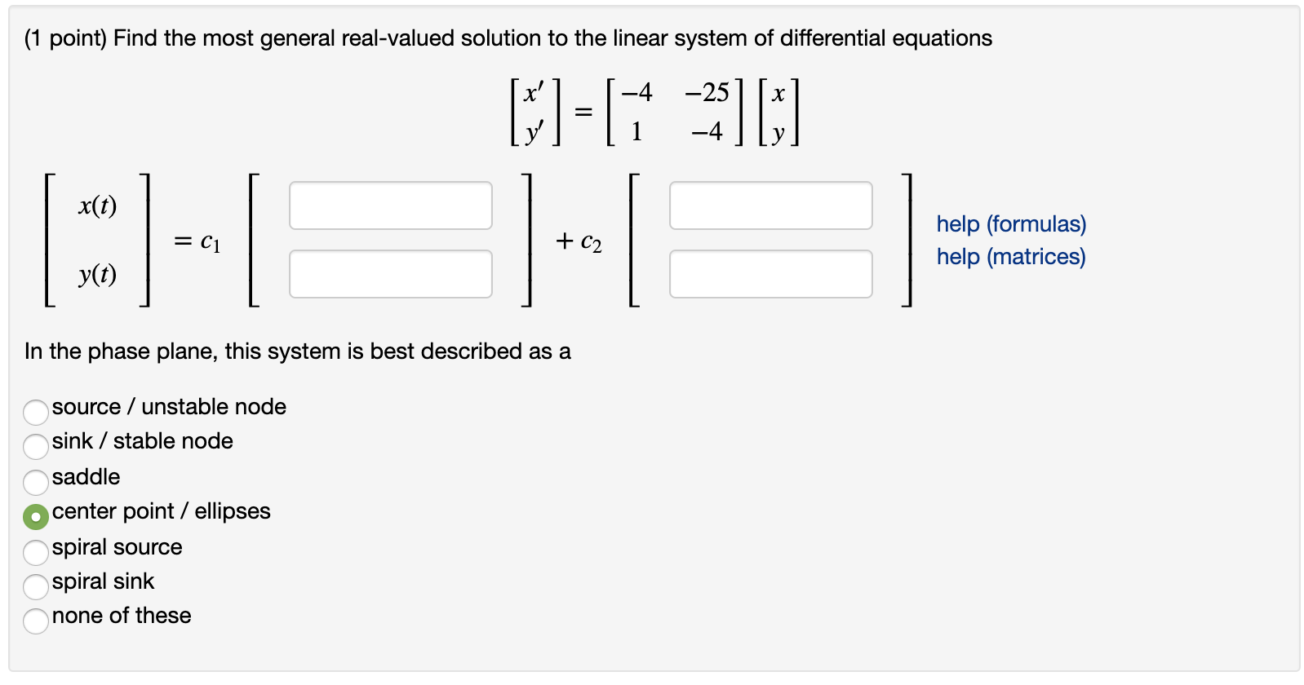
Task: Pick the "spiral source" option
Action: [36, 553]
